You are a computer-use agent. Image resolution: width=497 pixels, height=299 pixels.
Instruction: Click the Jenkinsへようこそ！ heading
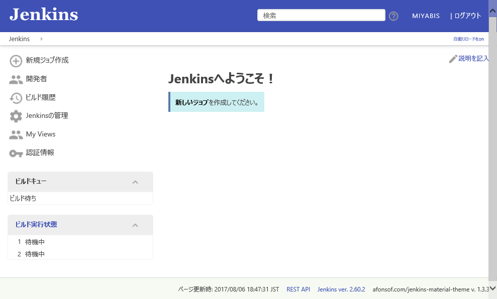coord(221,79)
